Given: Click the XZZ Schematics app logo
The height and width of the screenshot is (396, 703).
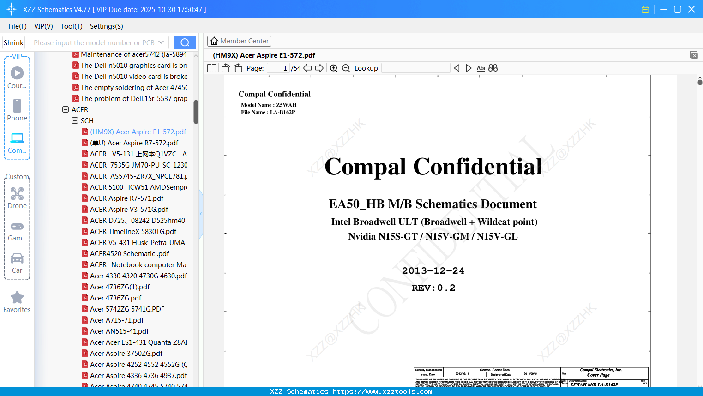Looking at the screenshot, I should 12,9.
